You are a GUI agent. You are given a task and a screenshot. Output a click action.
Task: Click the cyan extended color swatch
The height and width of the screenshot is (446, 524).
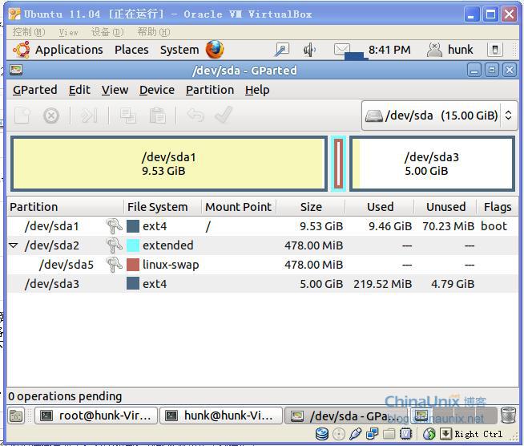click(133, 245)
